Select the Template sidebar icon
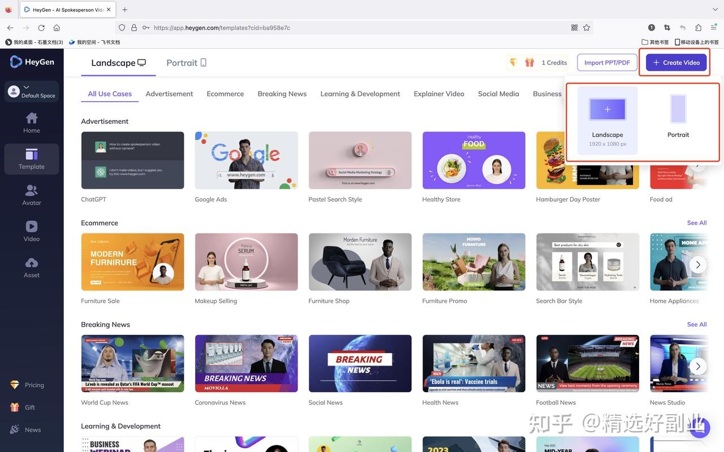Image resolution: width=724 pixels, height=452 pixels. (32, 159)
